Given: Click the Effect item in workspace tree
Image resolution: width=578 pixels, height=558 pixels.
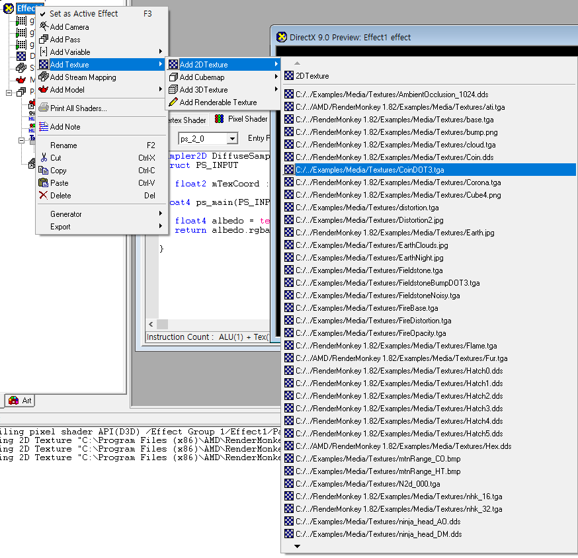Looking at the screenshot, I should tap(26, 8).
